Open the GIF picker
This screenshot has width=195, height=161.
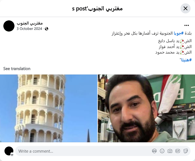pos(178,151)
